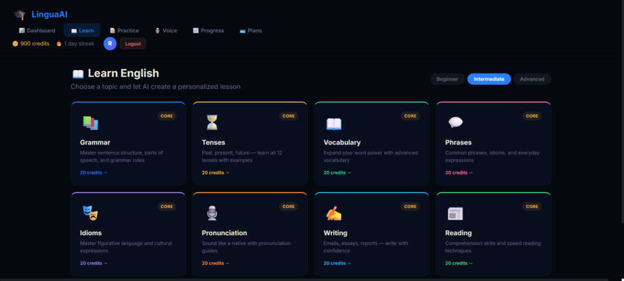Click the Tenses hourglass icon
Viewport: 624px width, 281px height.
(x=212, y=123)
